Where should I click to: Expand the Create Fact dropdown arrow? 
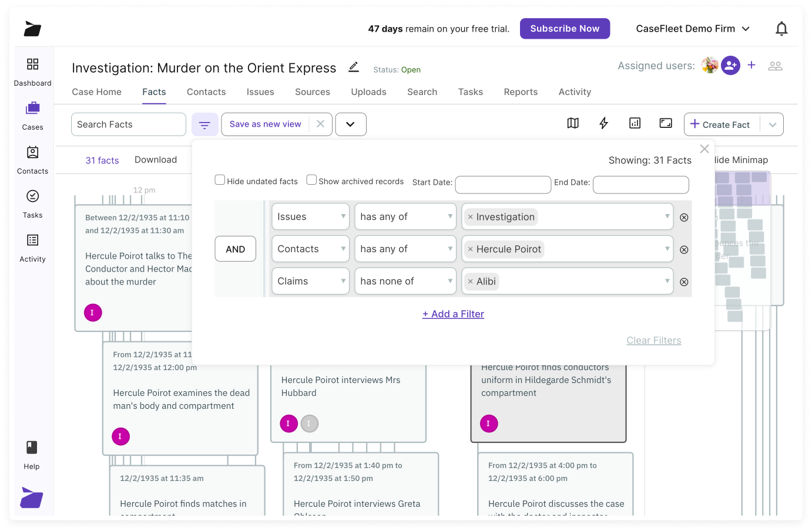773,124
